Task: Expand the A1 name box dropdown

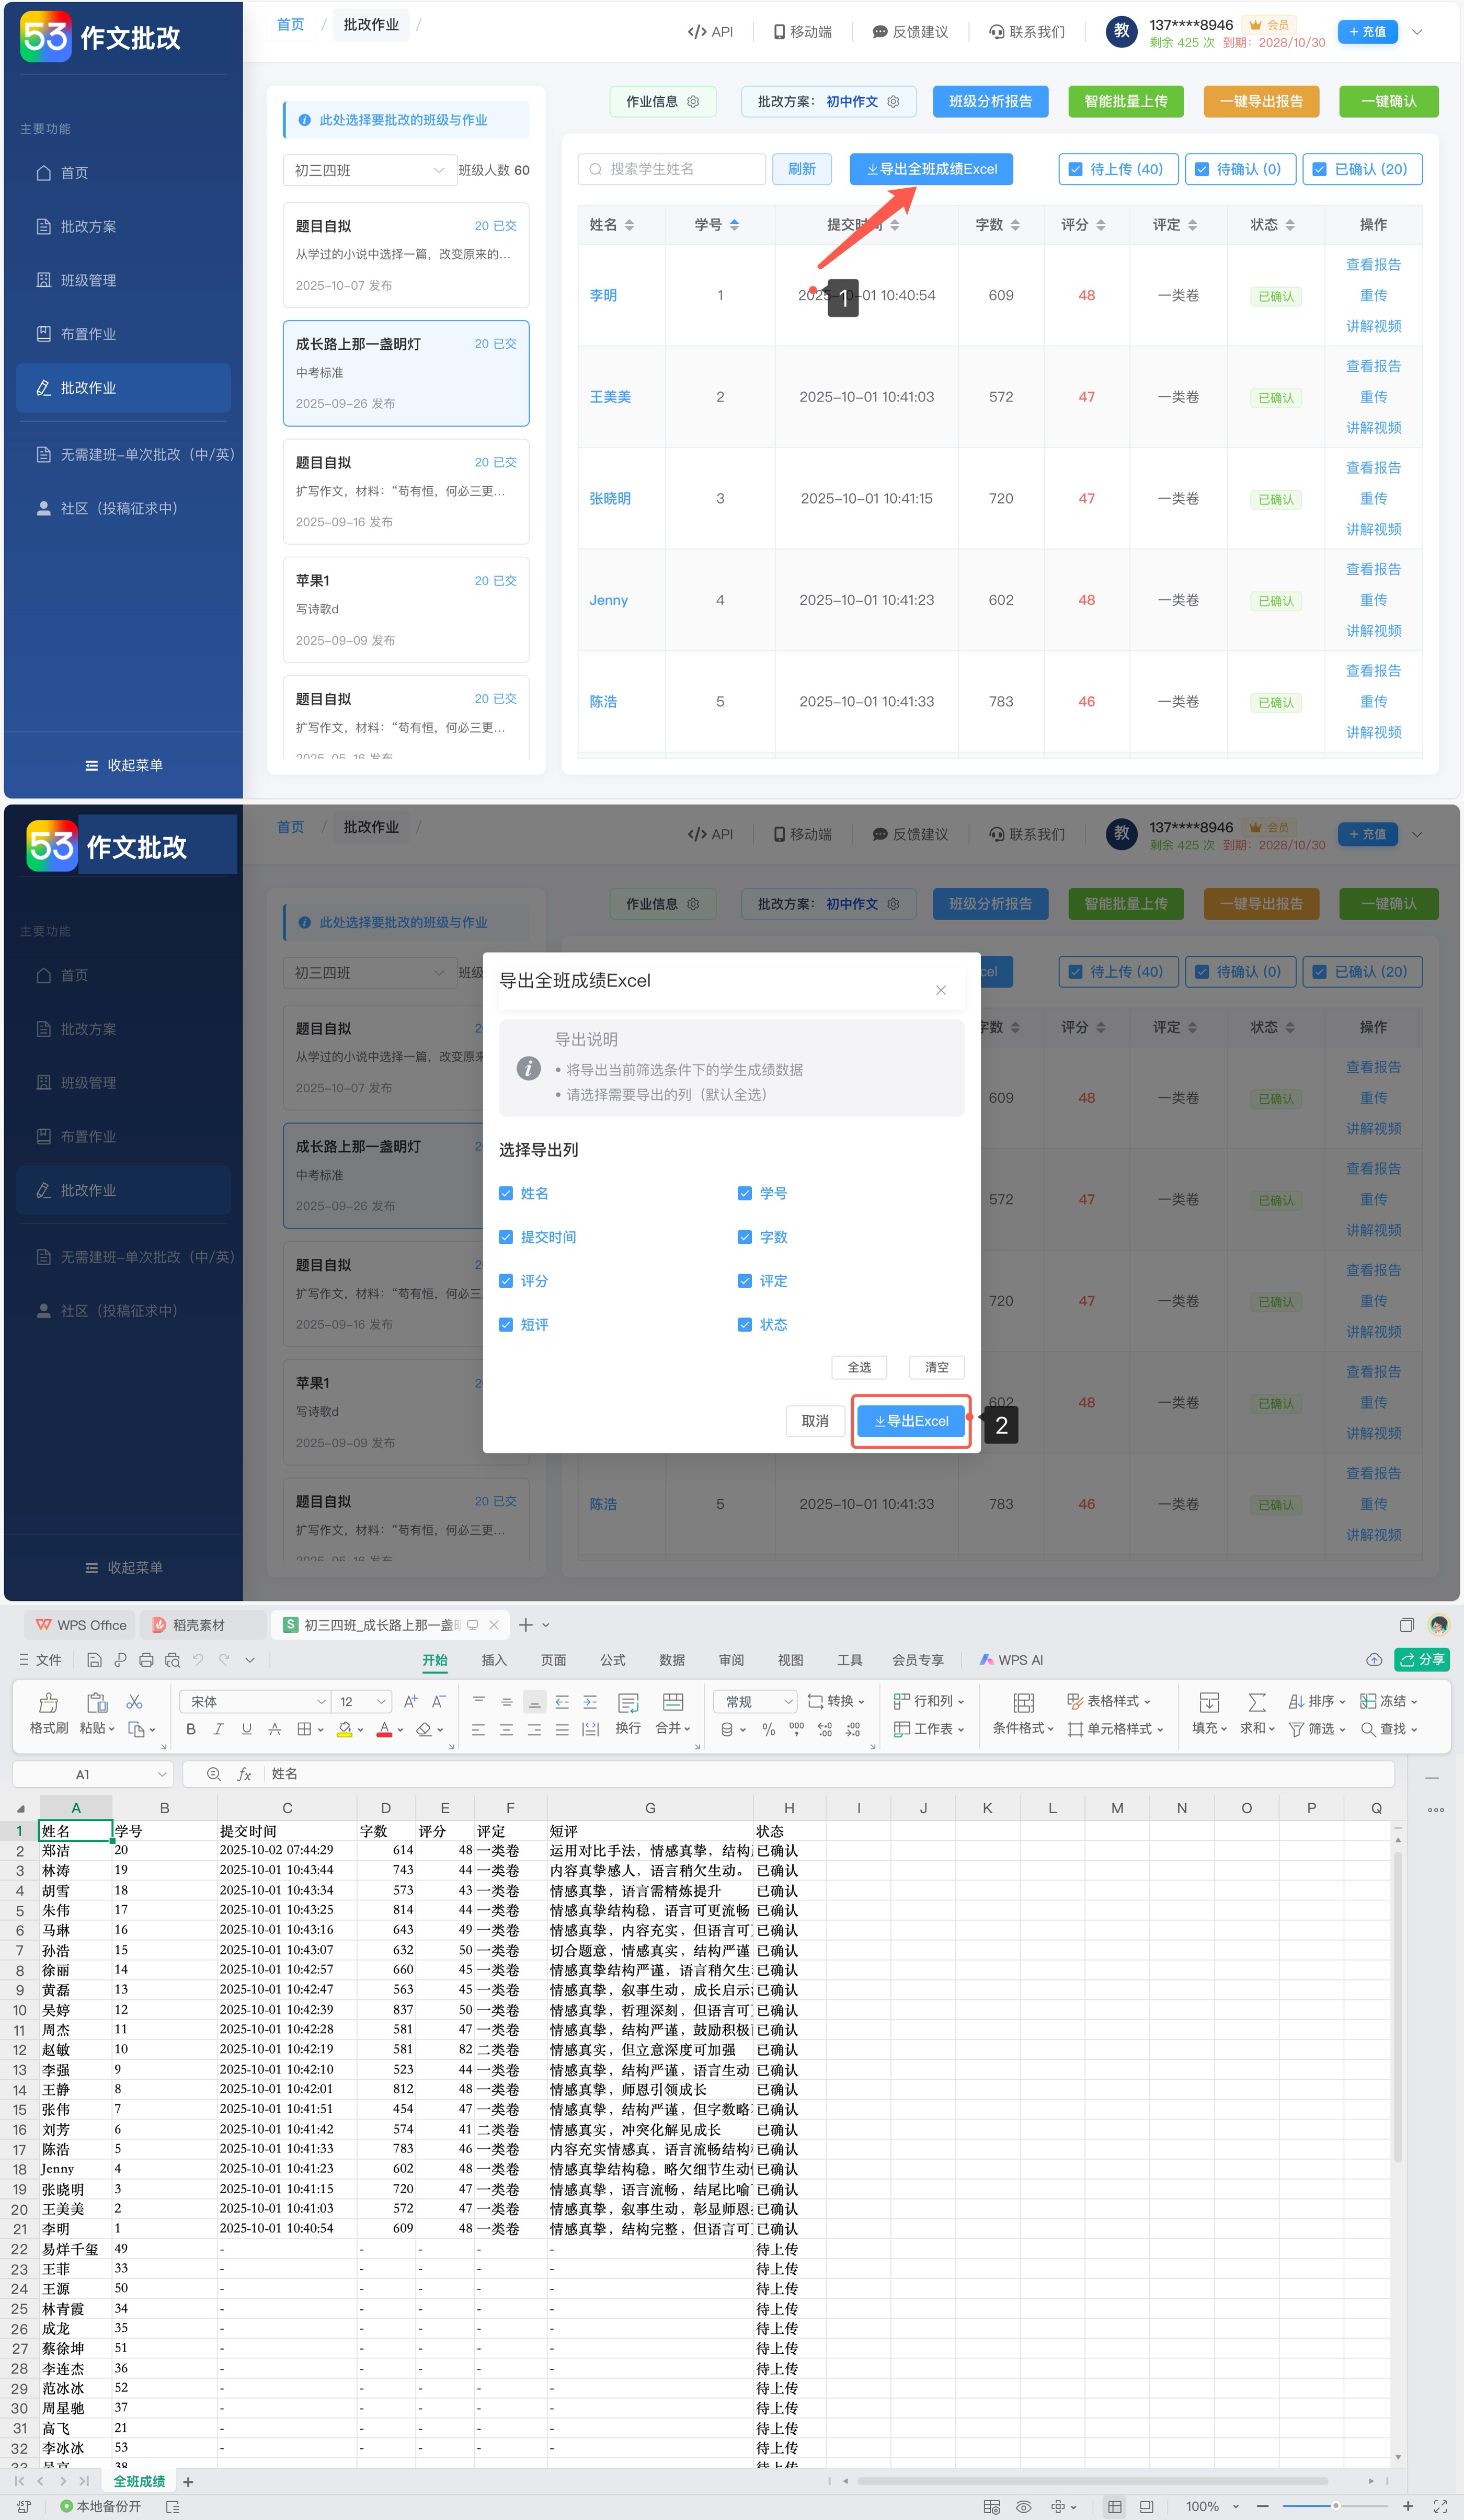Action: 162,1775
